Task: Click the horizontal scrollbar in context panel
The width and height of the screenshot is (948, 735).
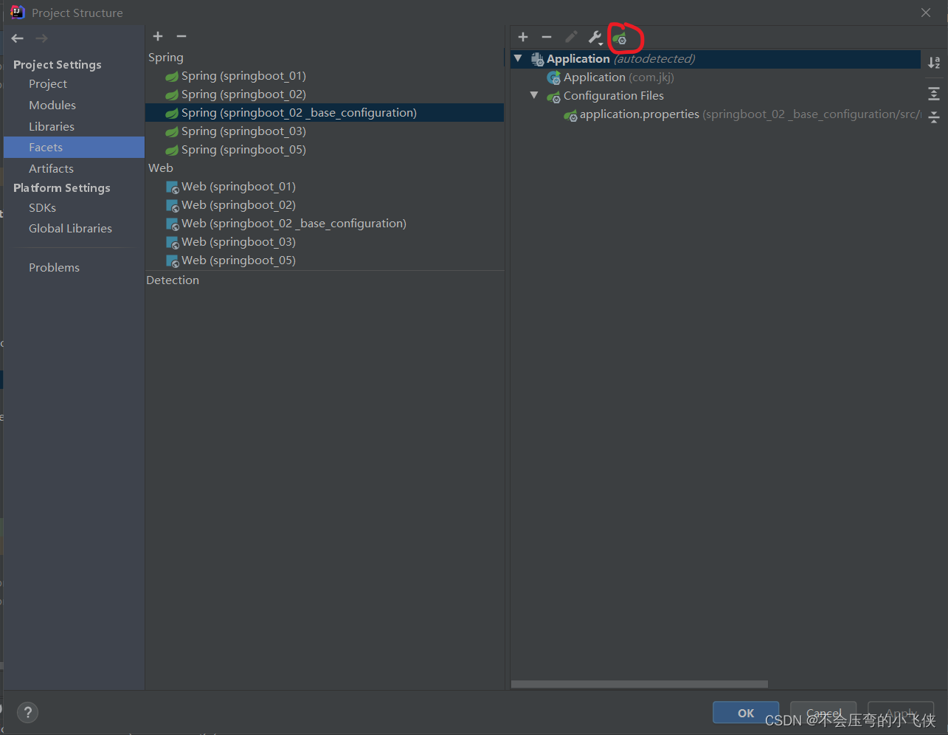Action: point(640,684)
